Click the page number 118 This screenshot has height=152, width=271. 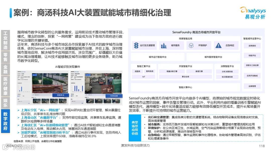(x=262, y=146)
